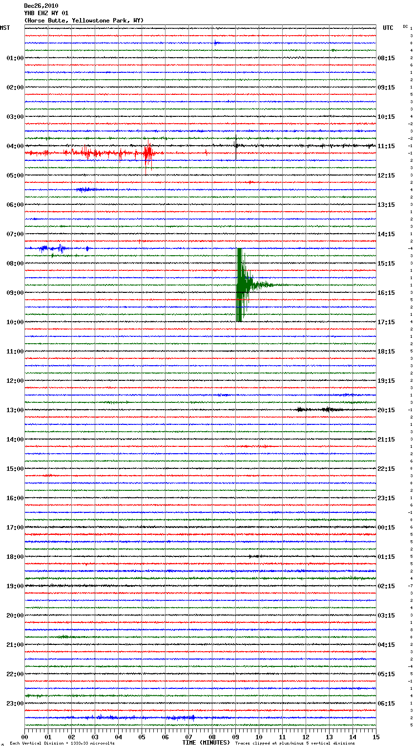The height and width of the screenshot is (750, 415).
Task: Click the -7 DC offset value
Action: pos(411,586)
